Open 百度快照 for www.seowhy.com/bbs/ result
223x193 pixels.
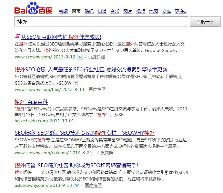pyautogui.click(x=97, y=90)
